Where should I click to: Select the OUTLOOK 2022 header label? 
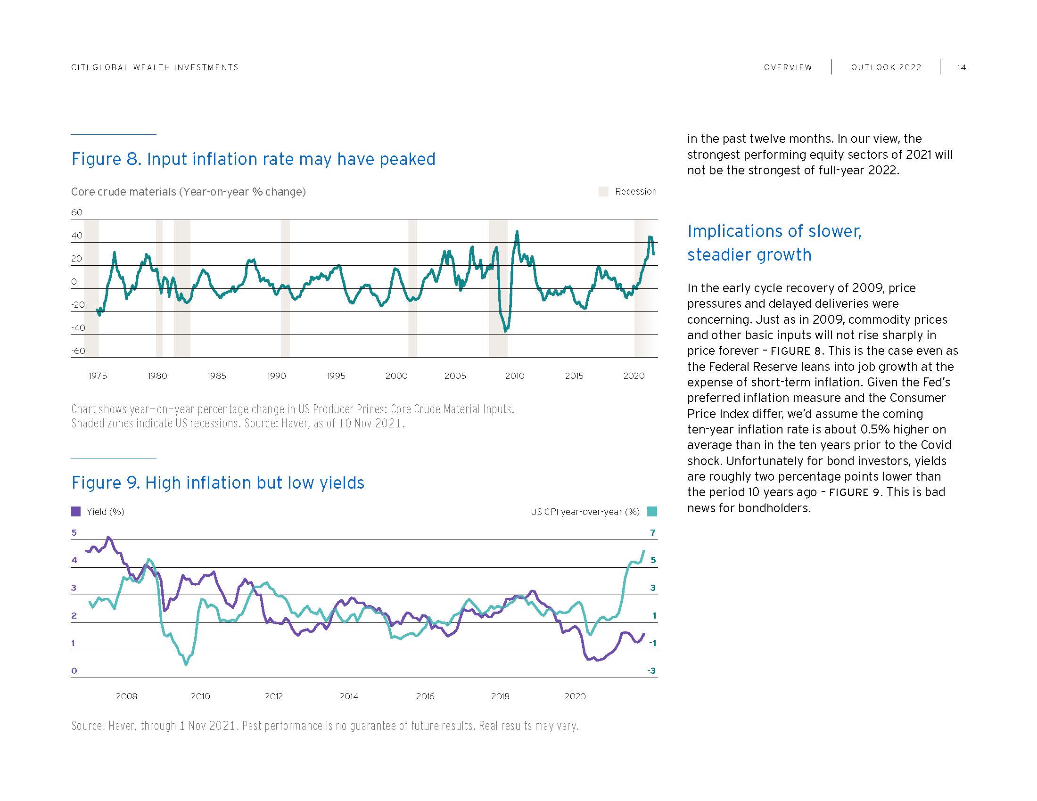tap(886, 67)
